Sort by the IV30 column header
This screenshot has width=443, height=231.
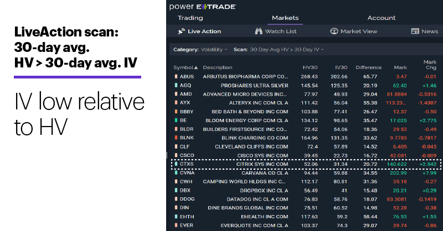[x=341, y=67]
